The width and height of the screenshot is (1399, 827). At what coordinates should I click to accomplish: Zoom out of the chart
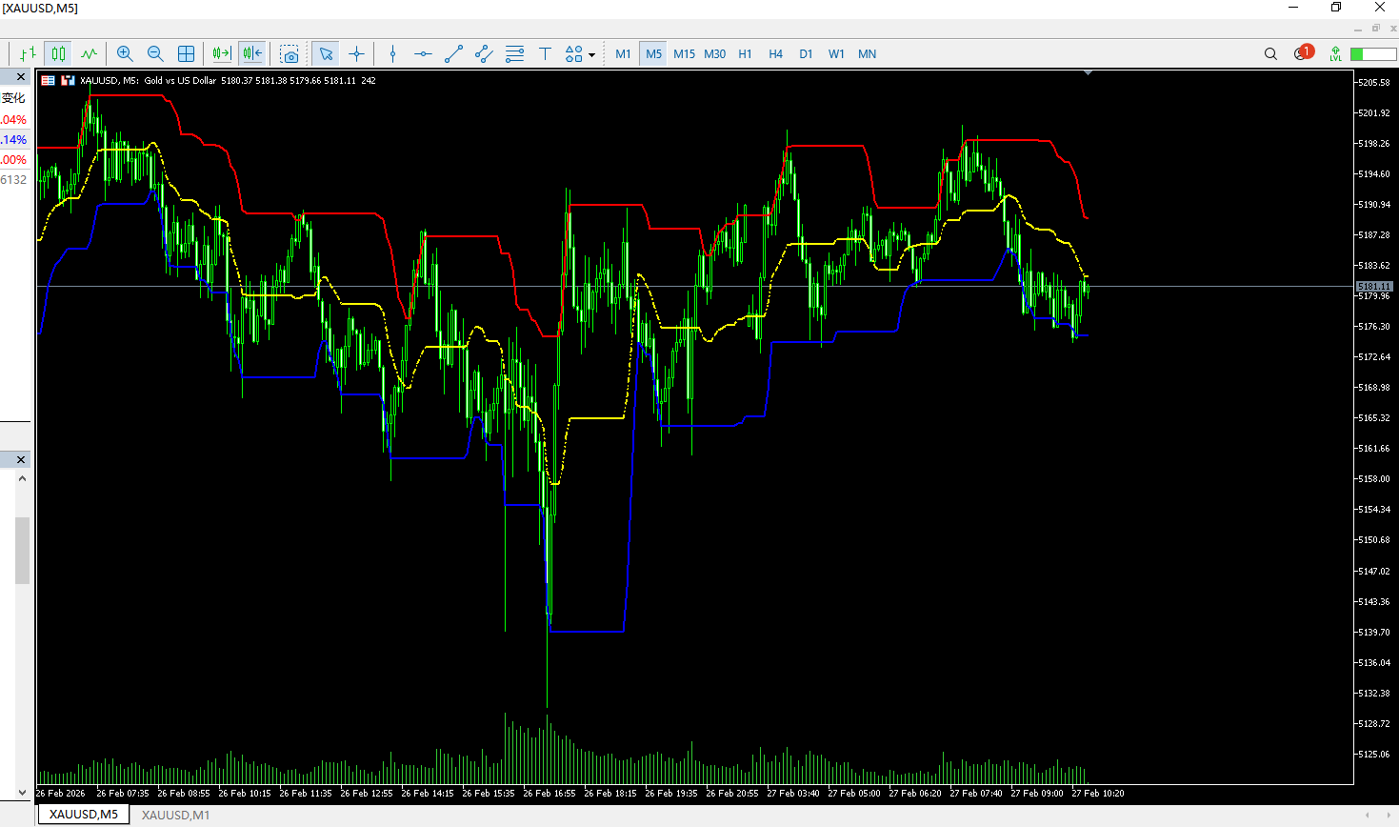[155, 54]
